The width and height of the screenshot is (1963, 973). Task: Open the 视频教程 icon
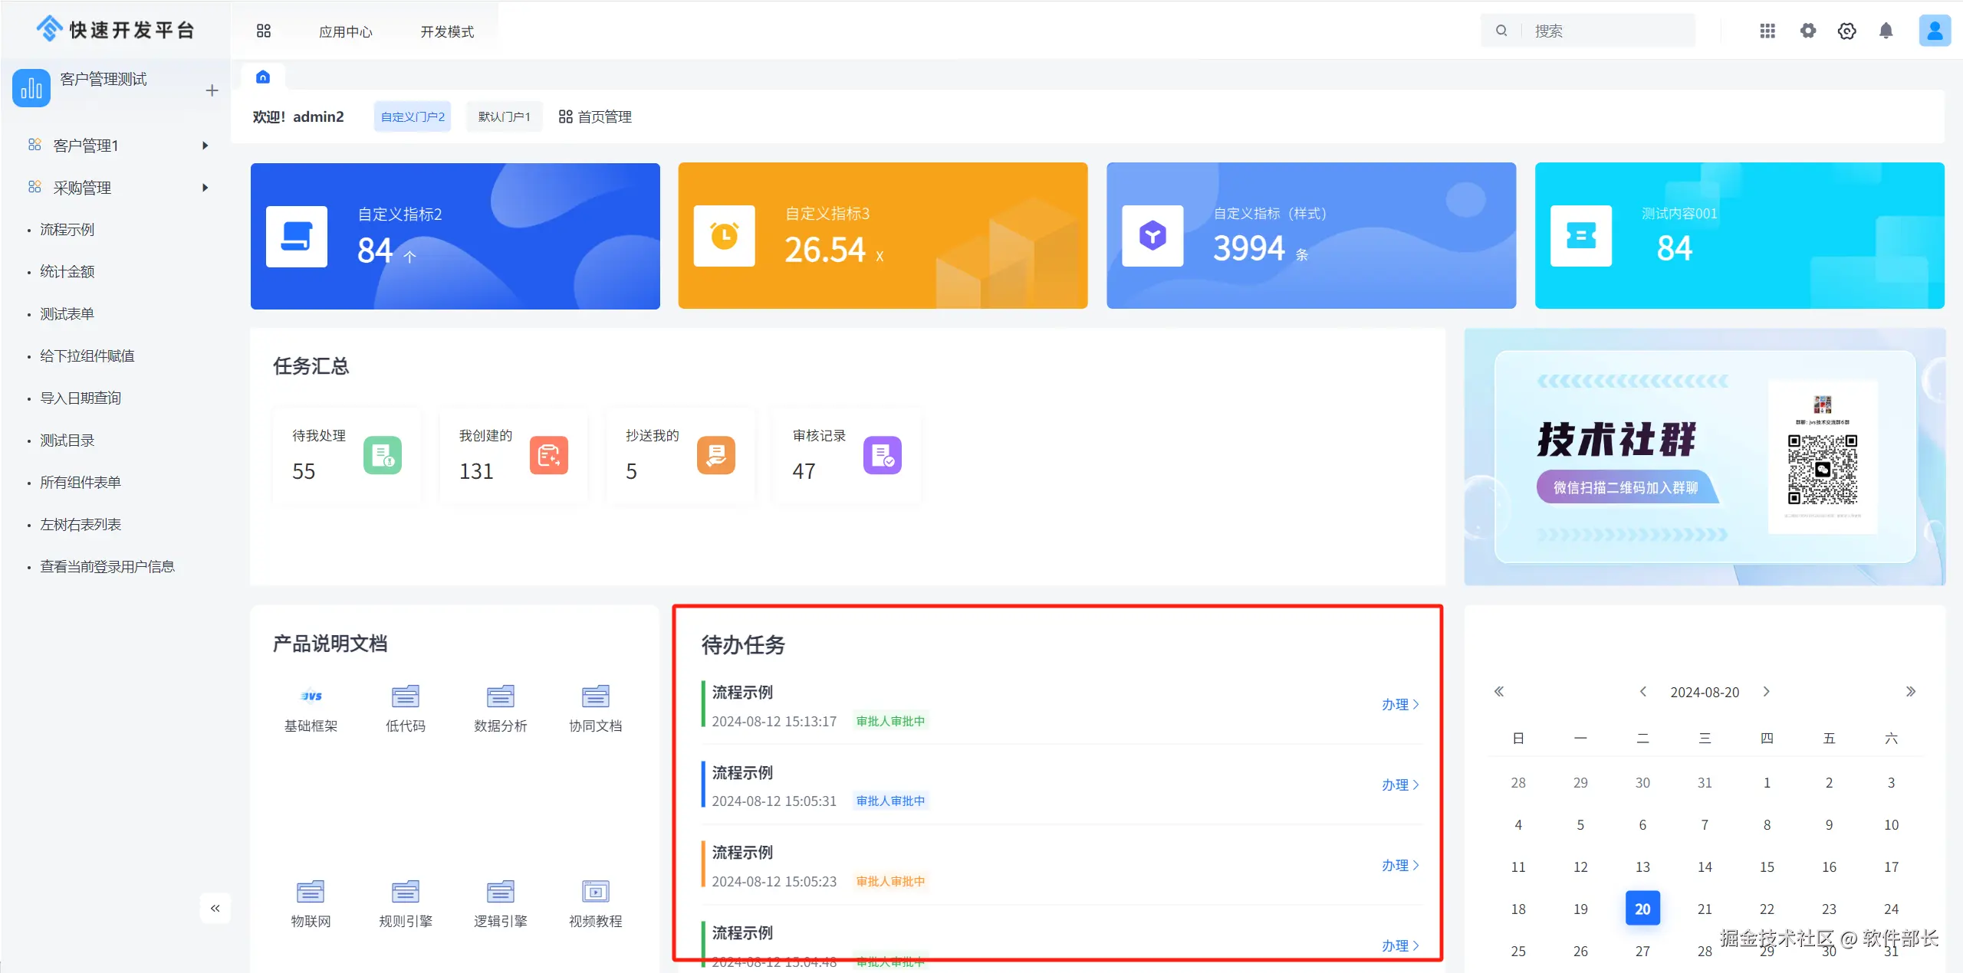[595, 892]
